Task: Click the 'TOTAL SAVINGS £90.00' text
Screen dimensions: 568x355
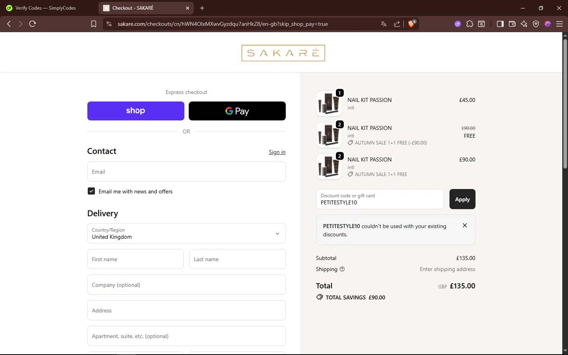Action: click(355, 297)
